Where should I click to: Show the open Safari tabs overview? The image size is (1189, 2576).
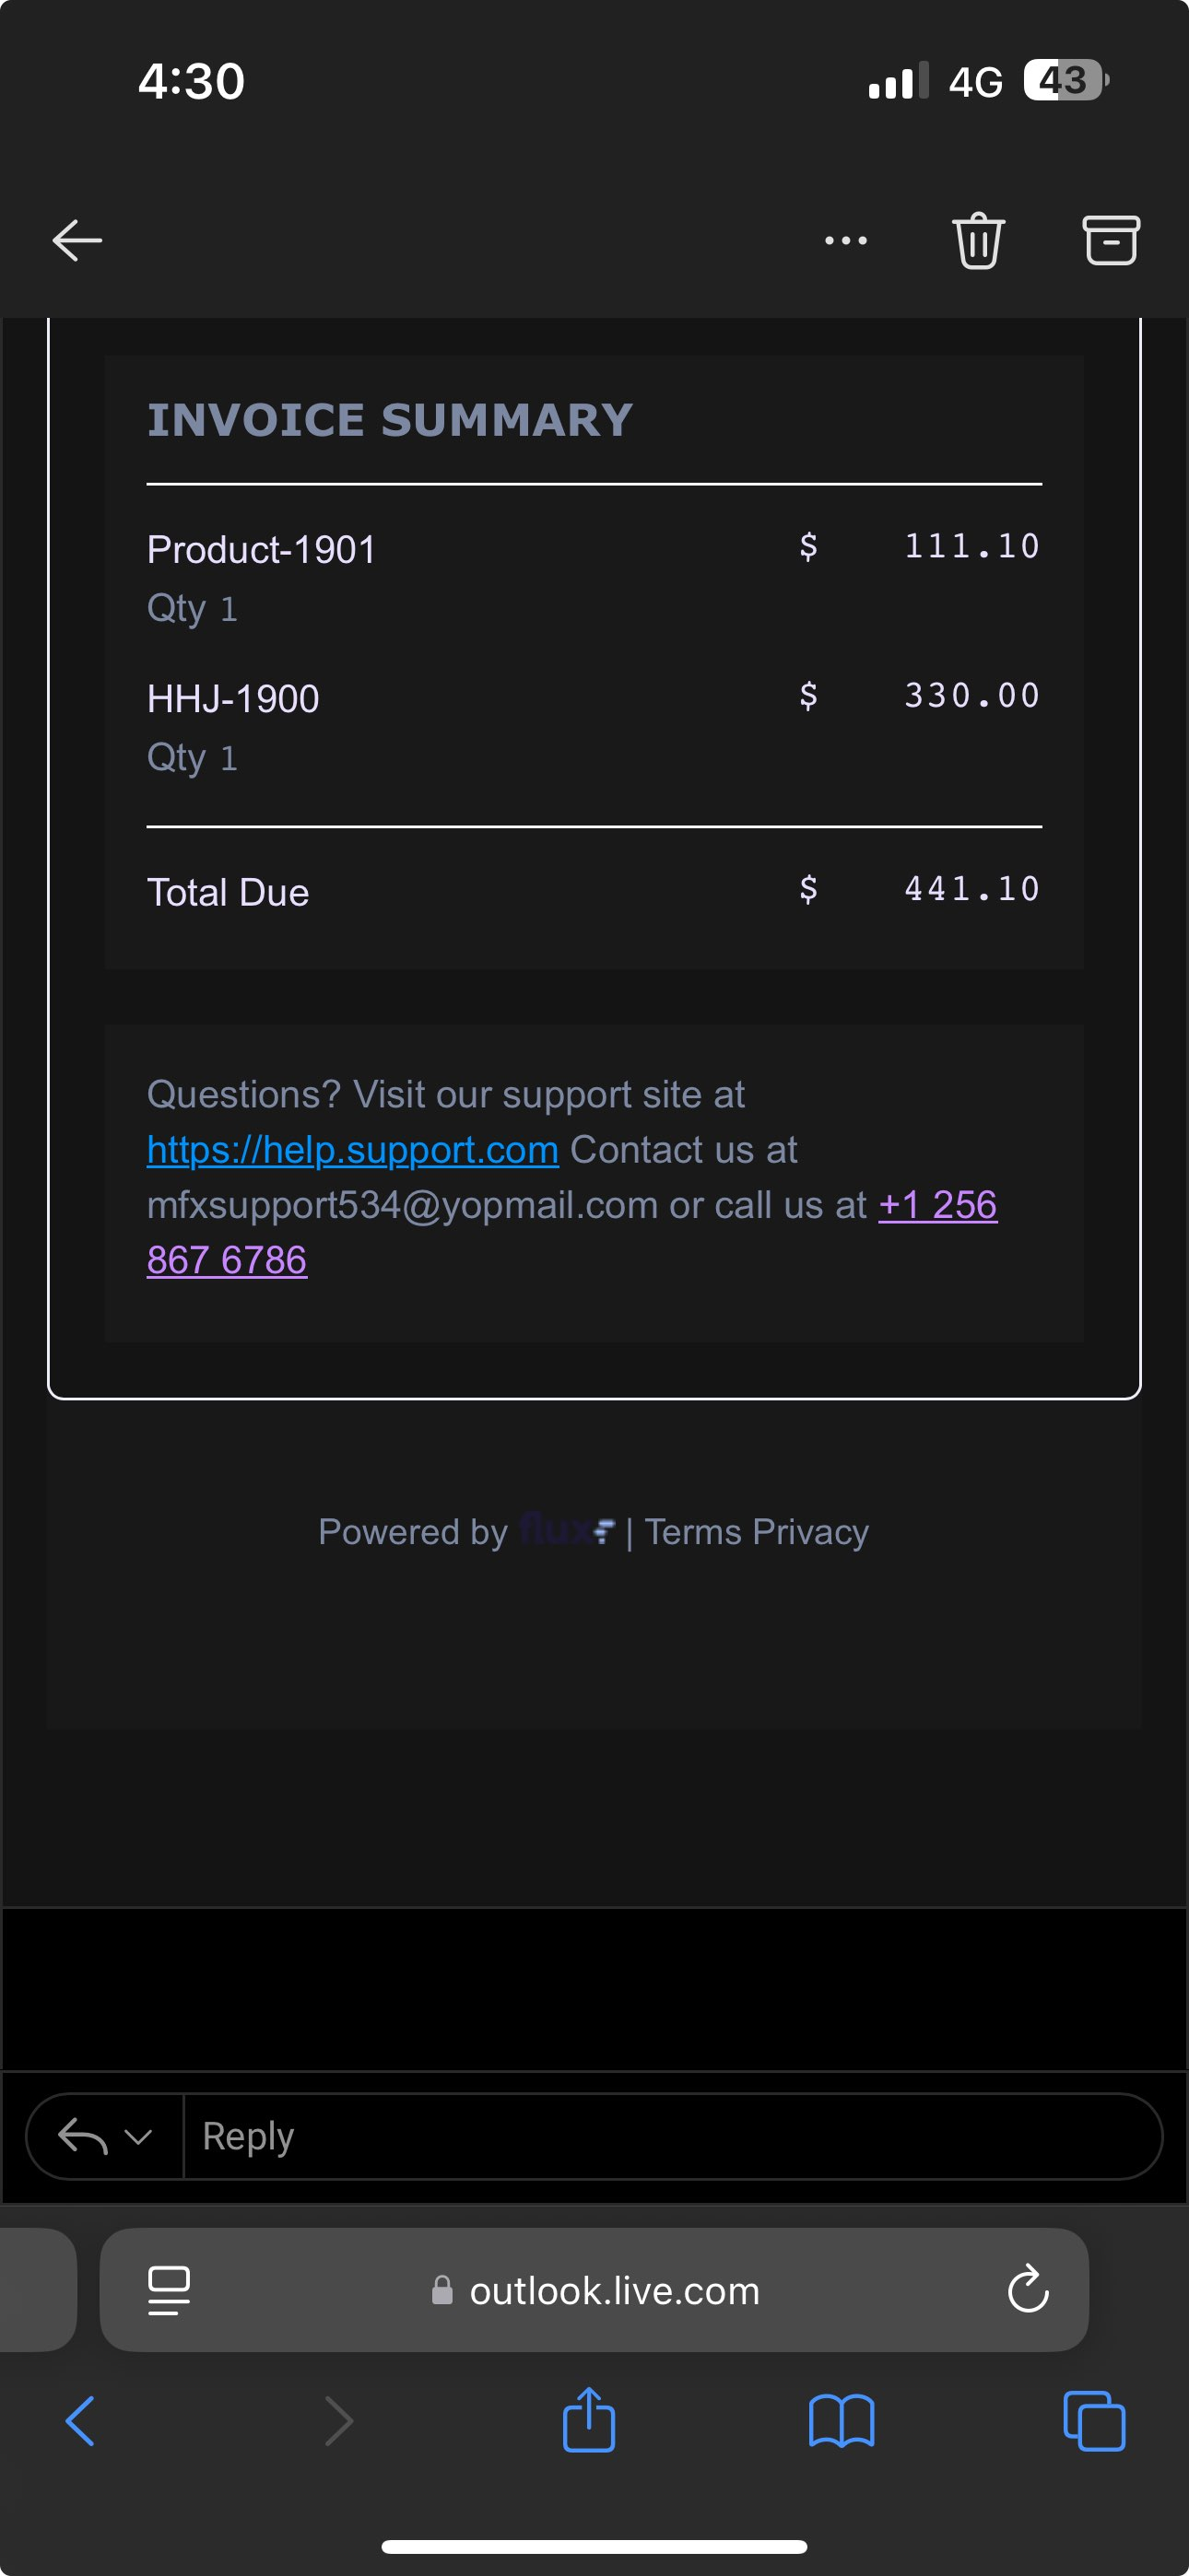tap(1094, 2422)
